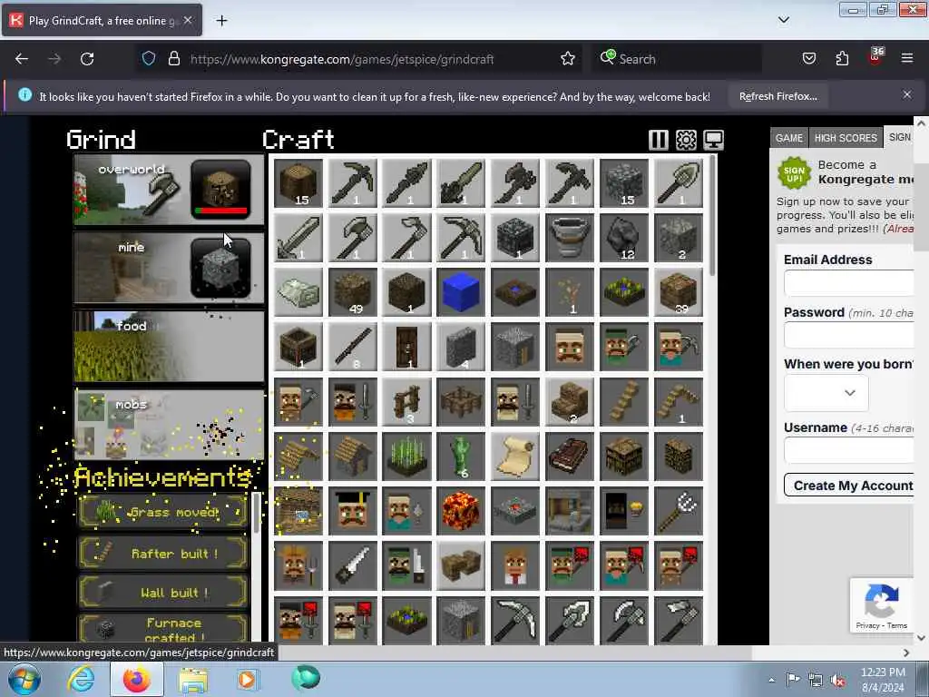Show hidden system tray icons
The image size is (929, 697).
[x=771, y=680]
